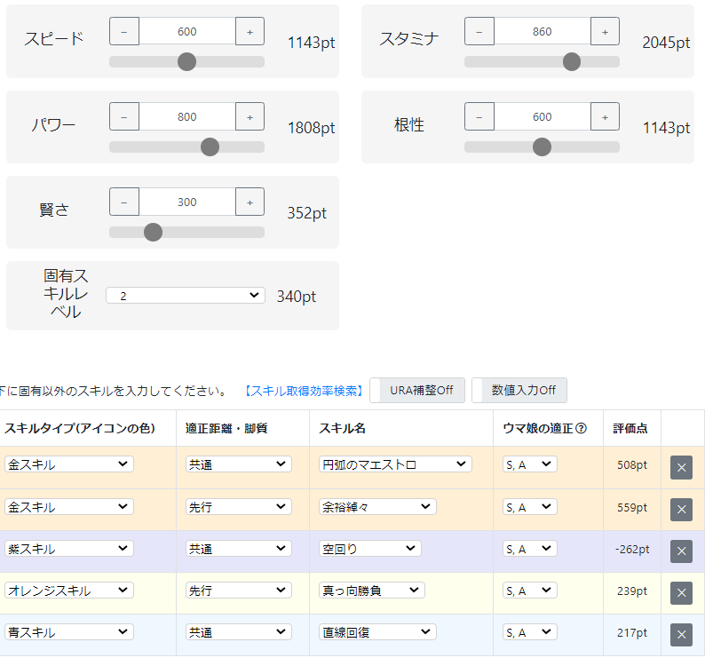Image resolution: width=705 pixels, height=658 pixels.
Task: Open the 直線回復 skill name dropdown
Action: click(377, 632)
